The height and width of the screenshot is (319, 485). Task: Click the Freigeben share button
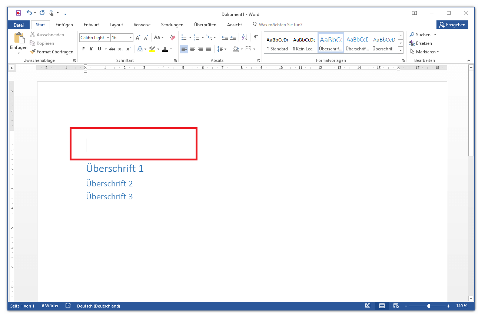coord(452,25)
